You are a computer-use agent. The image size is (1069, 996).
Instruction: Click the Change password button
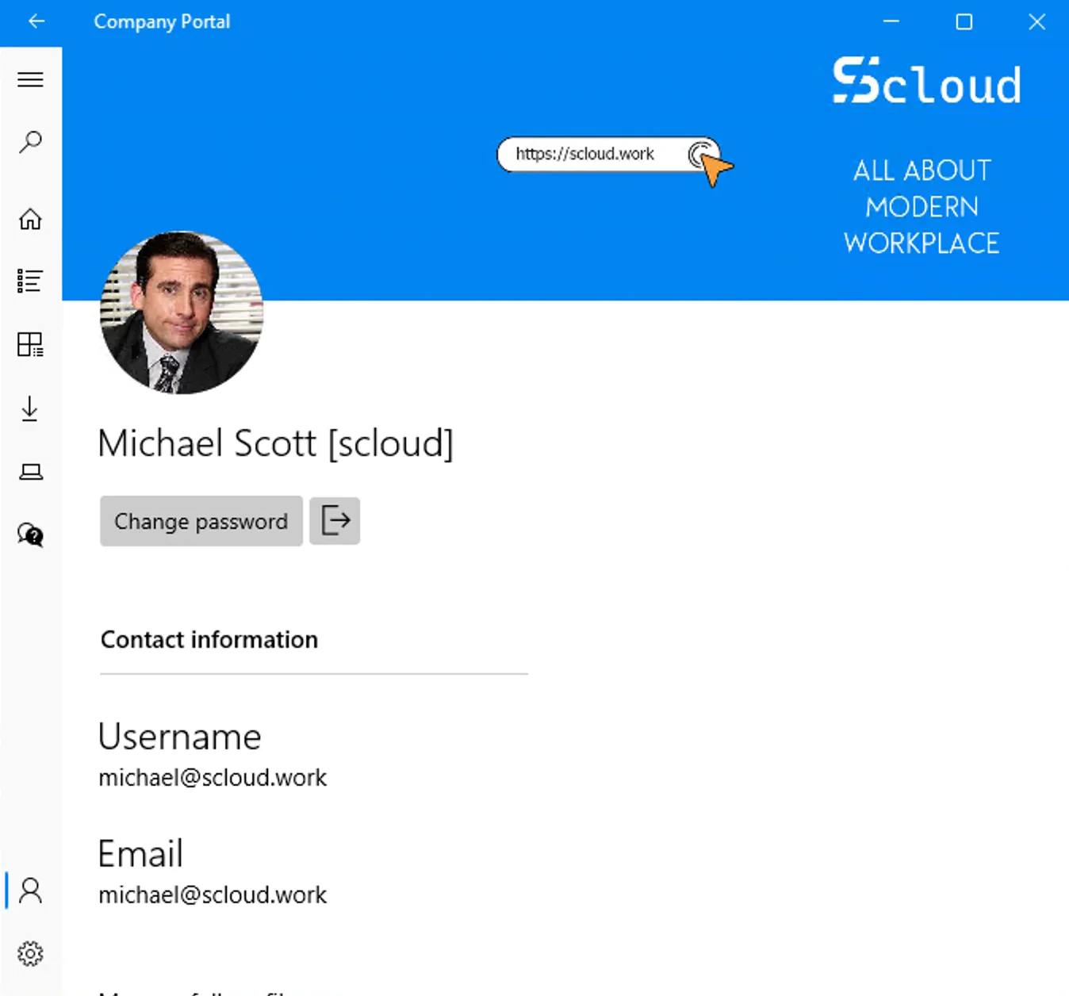(x=201, y=521)
